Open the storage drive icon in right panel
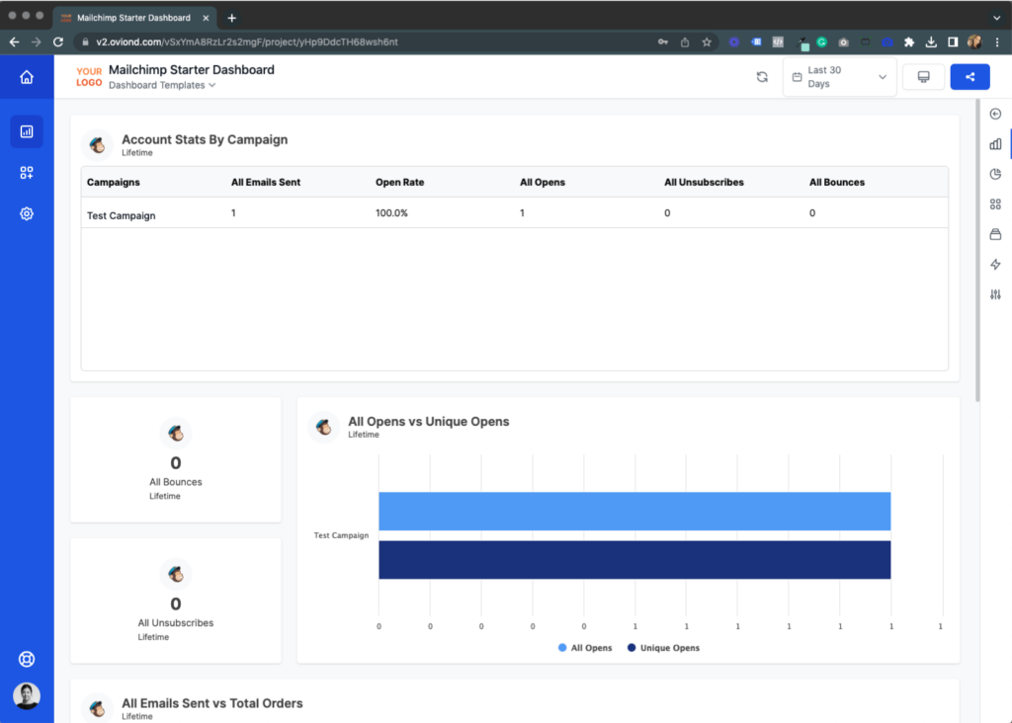 (x=995, y=234)
